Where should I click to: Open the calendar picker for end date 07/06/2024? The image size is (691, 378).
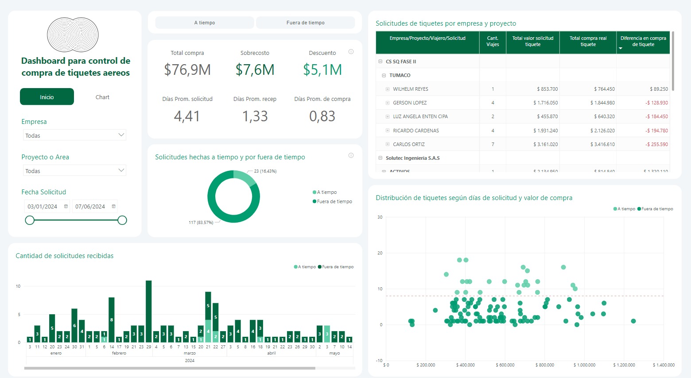click(x=114, y=206)
